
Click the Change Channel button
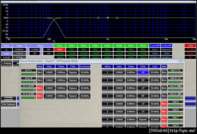[9, 98]
